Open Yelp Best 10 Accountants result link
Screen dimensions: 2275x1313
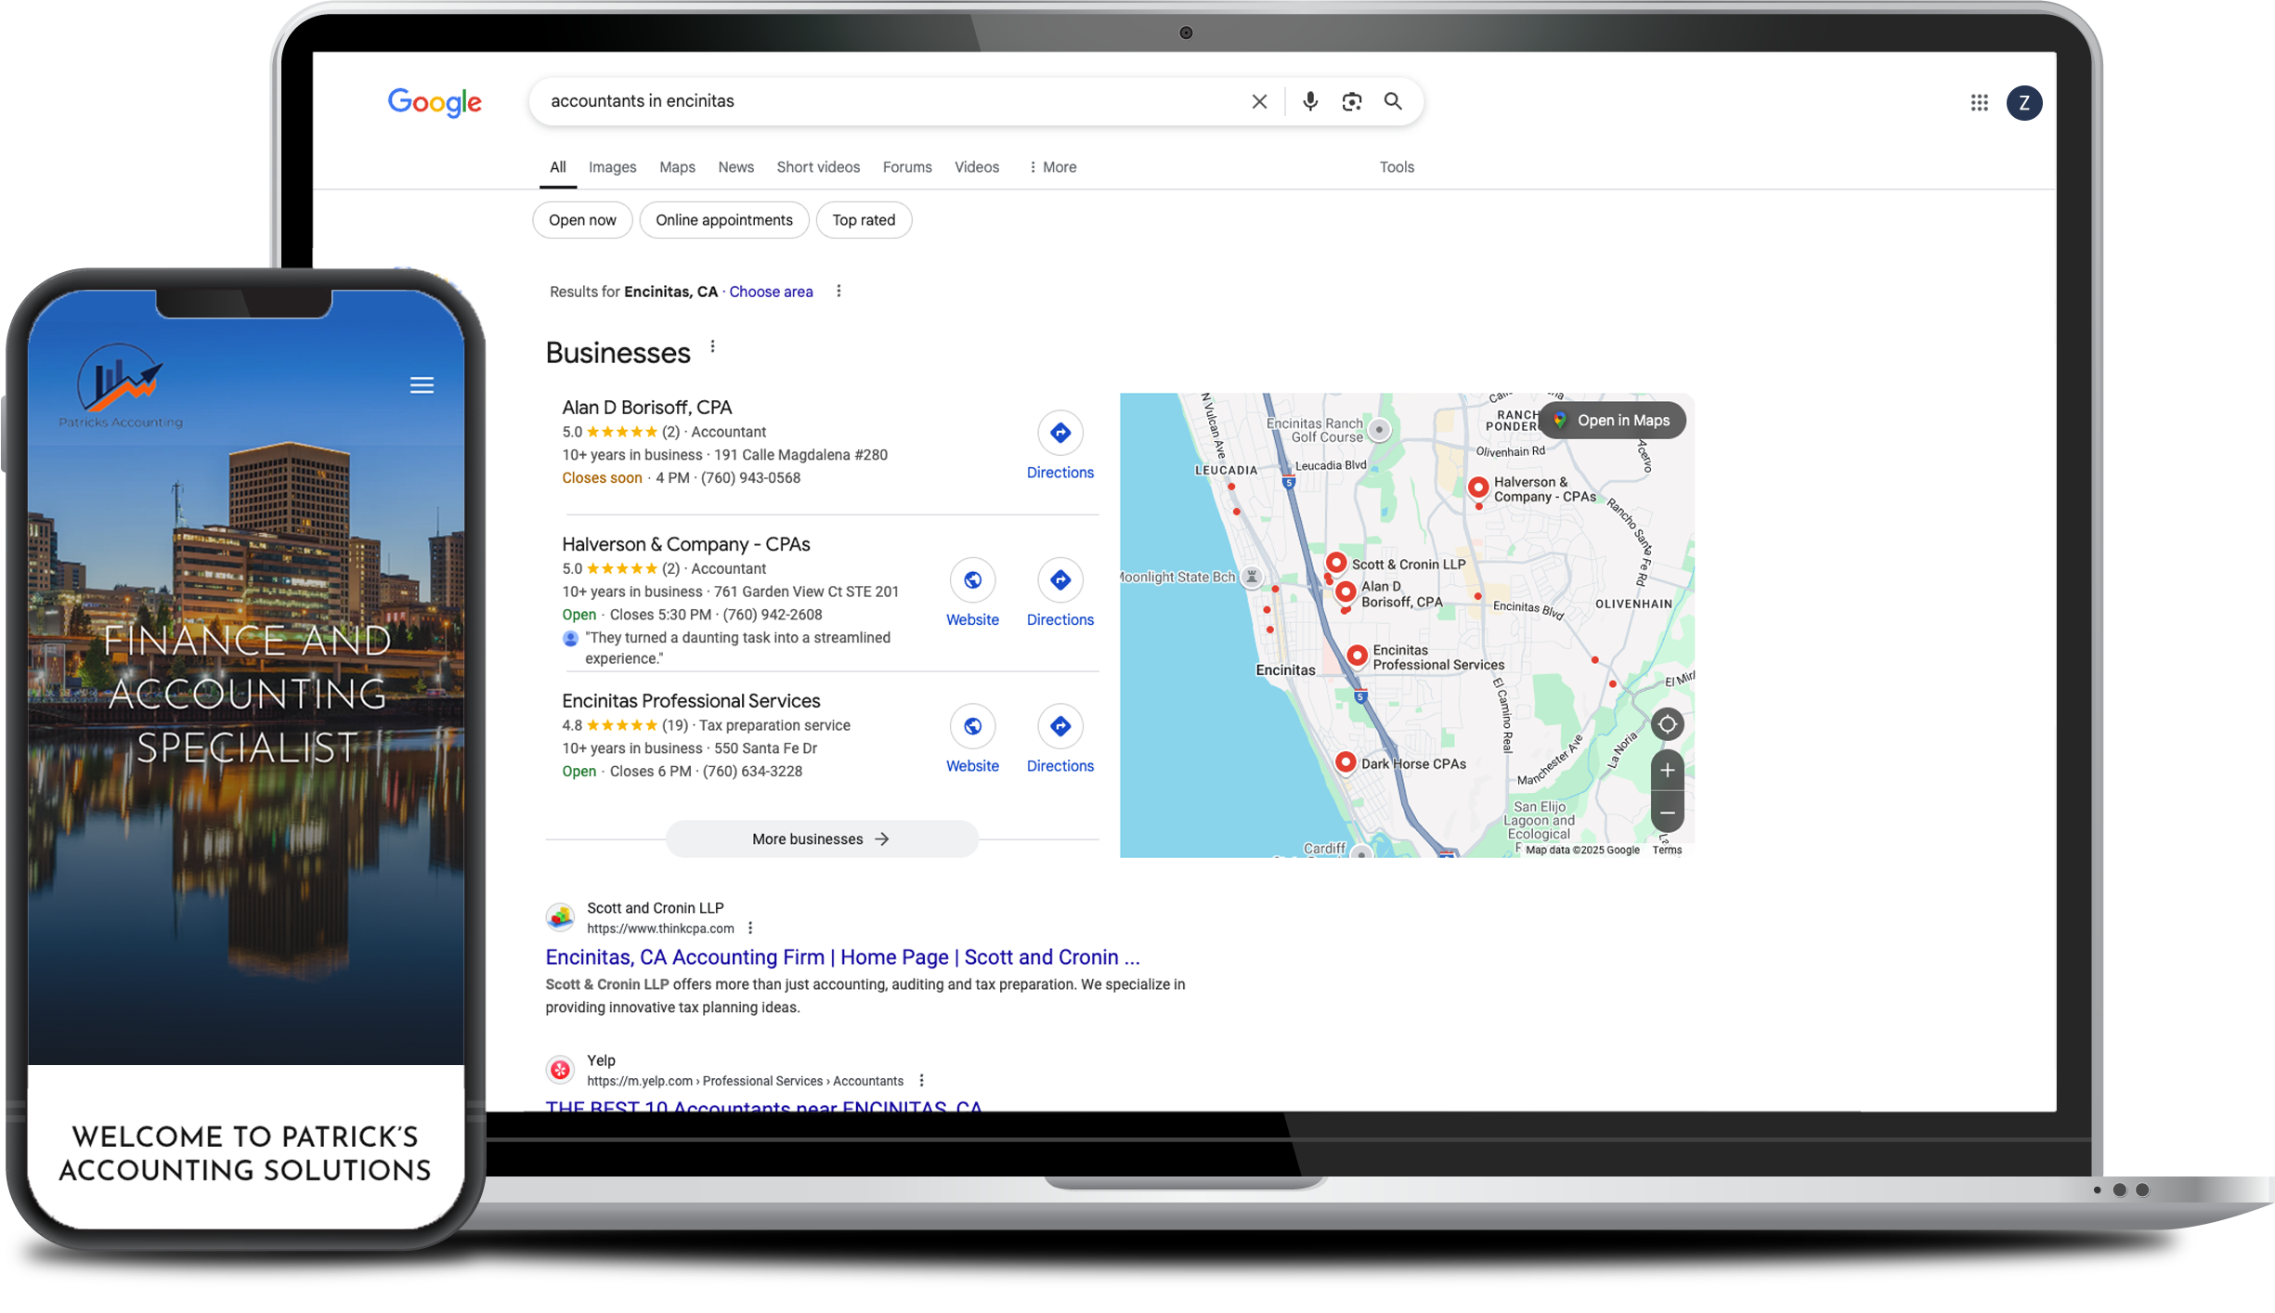tap(763, 1105)
